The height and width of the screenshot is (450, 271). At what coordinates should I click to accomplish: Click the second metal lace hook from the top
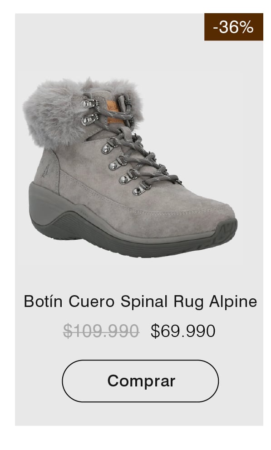click(x=90, y=119)
